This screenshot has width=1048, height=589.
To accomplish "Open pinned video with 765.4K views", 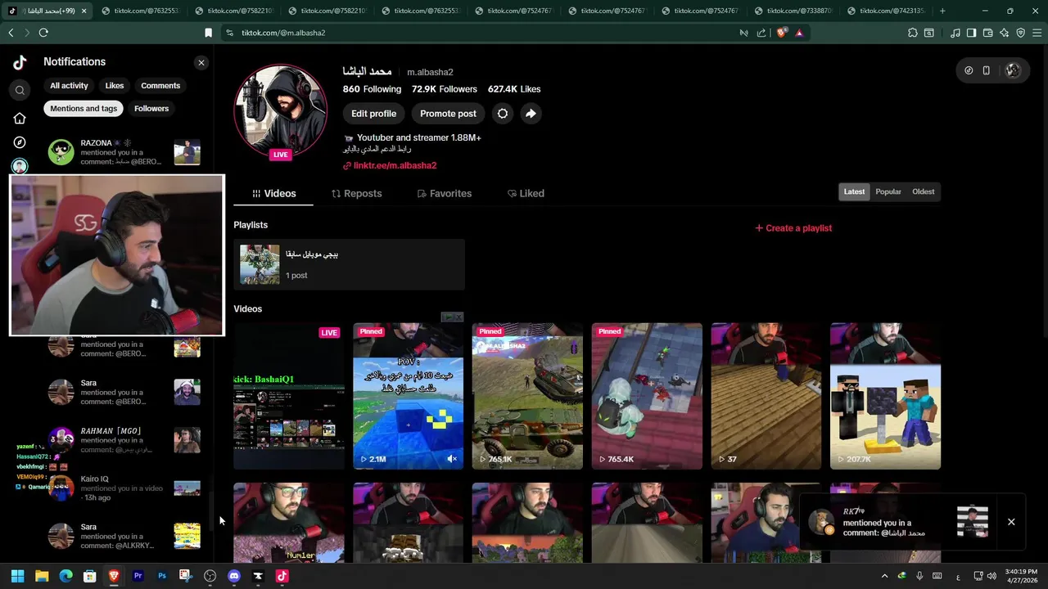I will pyautogui.click(x=647, y=396).
